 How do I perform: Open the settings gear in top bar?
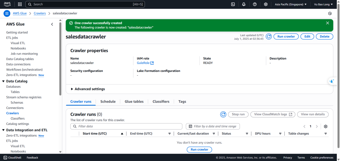(x=266, y=4)
